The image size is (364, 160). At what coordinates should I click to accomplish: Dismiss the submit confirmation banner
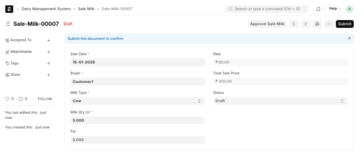pyautogui.click(x=349, y=39)
